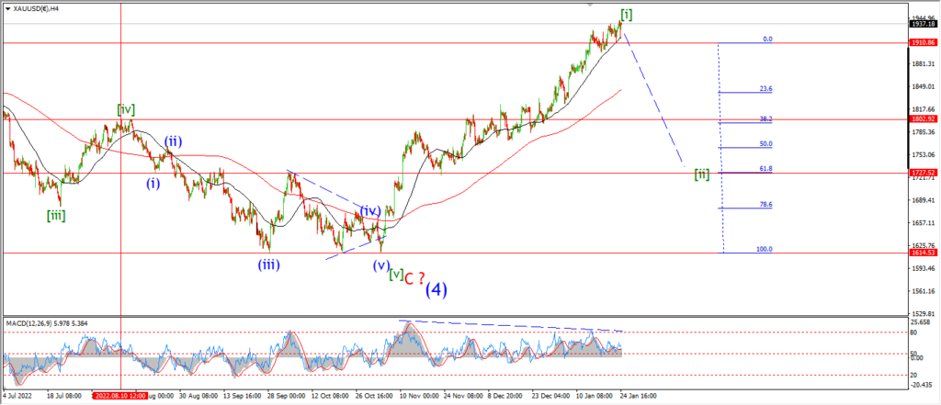The width and height of the screenshot is (941, 405).
Task: Select the 78.6 Fibonacci level label
Action: coord(765,205)
